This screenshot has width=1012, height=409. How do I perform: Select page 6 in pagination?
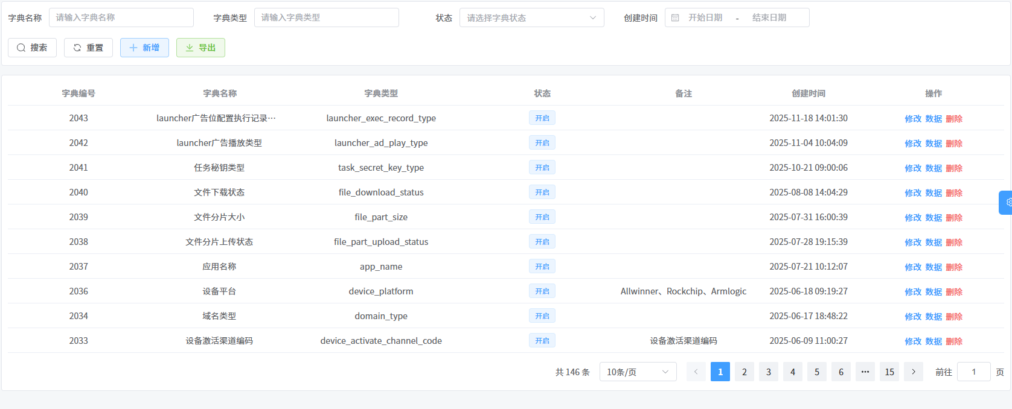point(841,372)
